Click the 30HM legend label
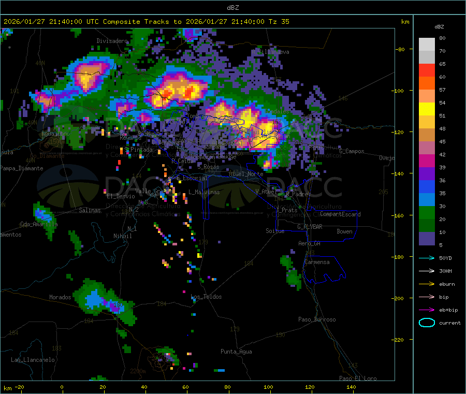Screen dimensions: 466x394 [x=445, y=271]
